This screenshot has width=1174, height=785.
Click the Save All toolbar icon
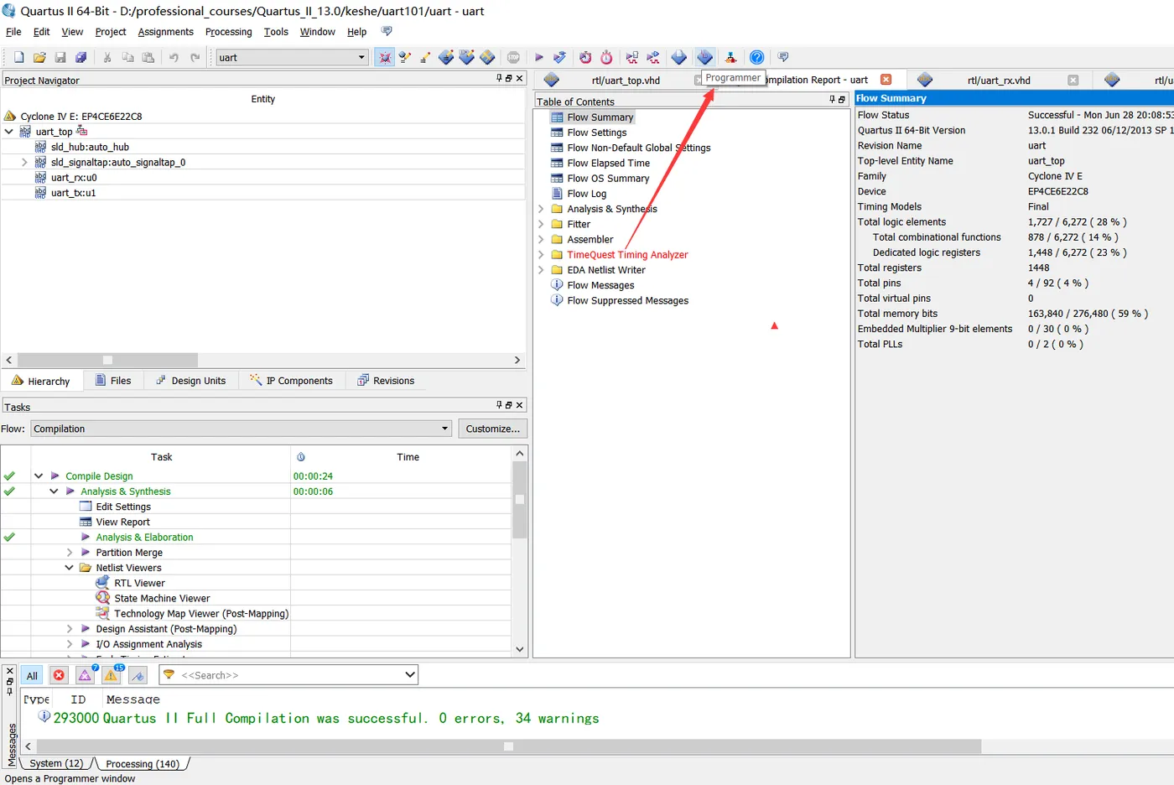coord(81,57)
